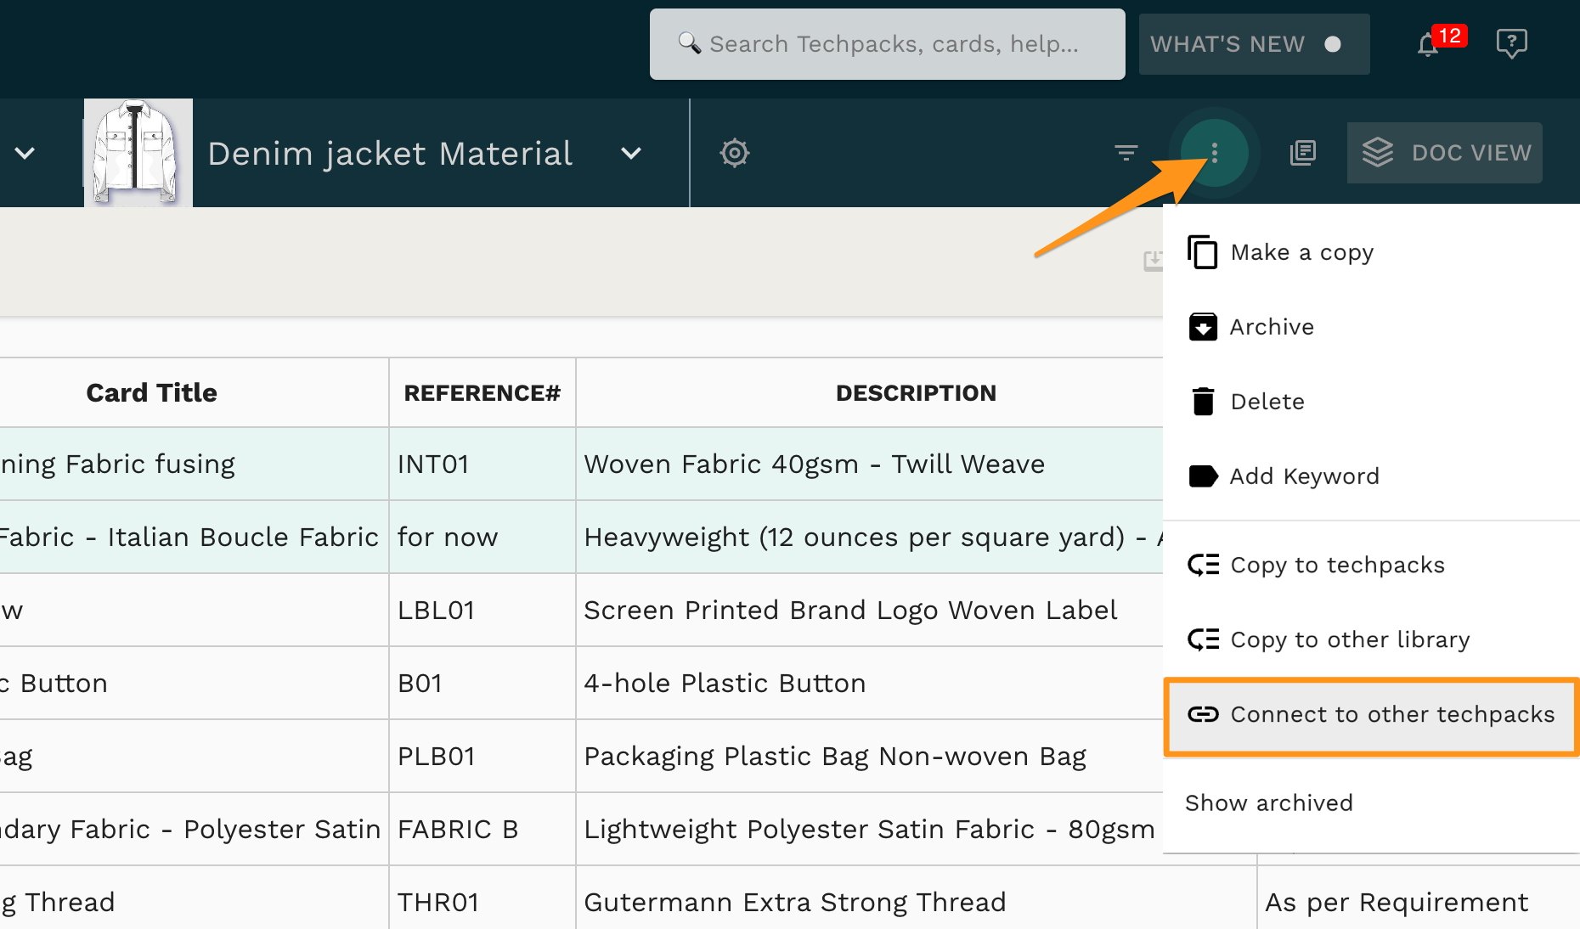The image size is (1580, 929).
Task: Select Make a copy from menu
Action: (x=1301, y=252)
